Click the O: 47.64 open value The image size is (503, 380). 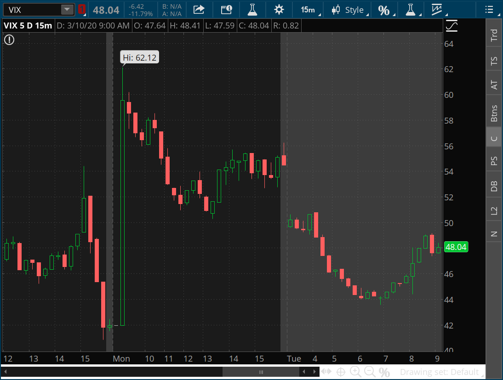[x=150, y=26]
